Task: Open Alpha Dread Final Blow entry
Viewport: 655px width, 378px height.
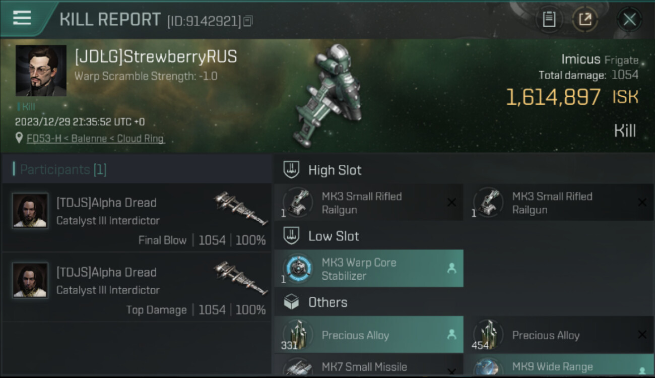Action: pyautogui.click(x=137, y=218)
